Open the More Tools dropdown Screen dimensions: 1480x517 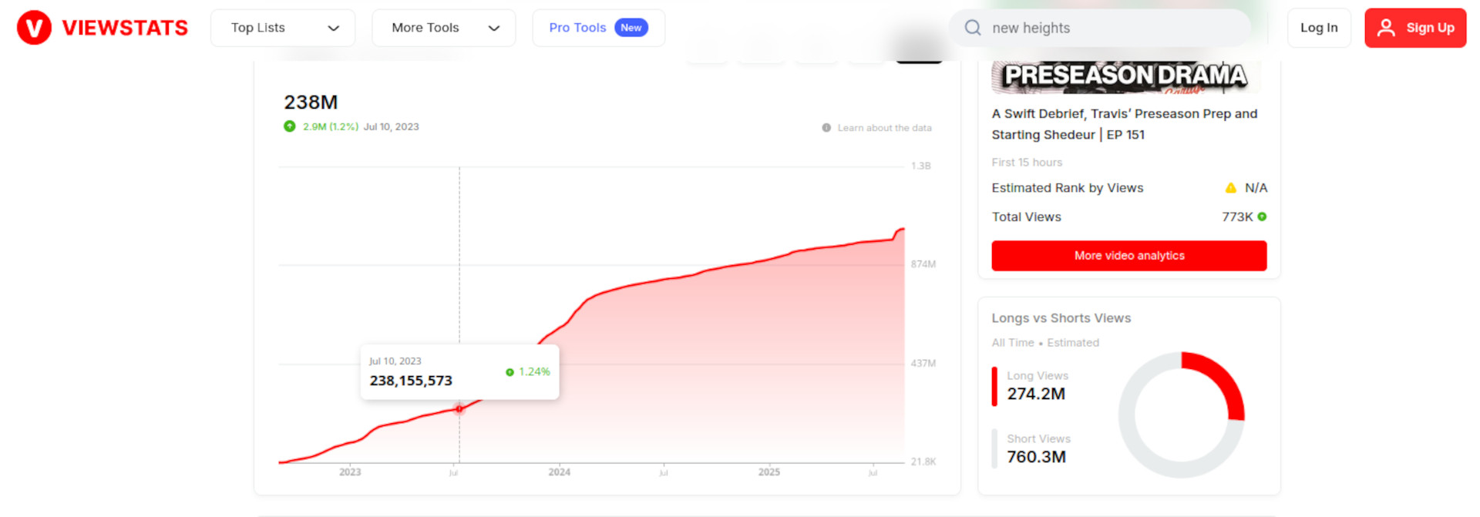click(444, 28)
